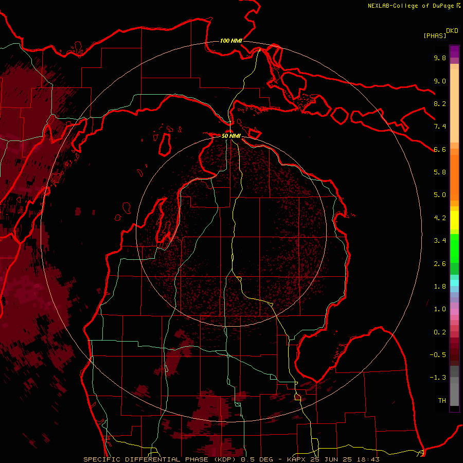463x463 pixels.
Task: Click the "50 NMI" range ring label
Action: 231,136
